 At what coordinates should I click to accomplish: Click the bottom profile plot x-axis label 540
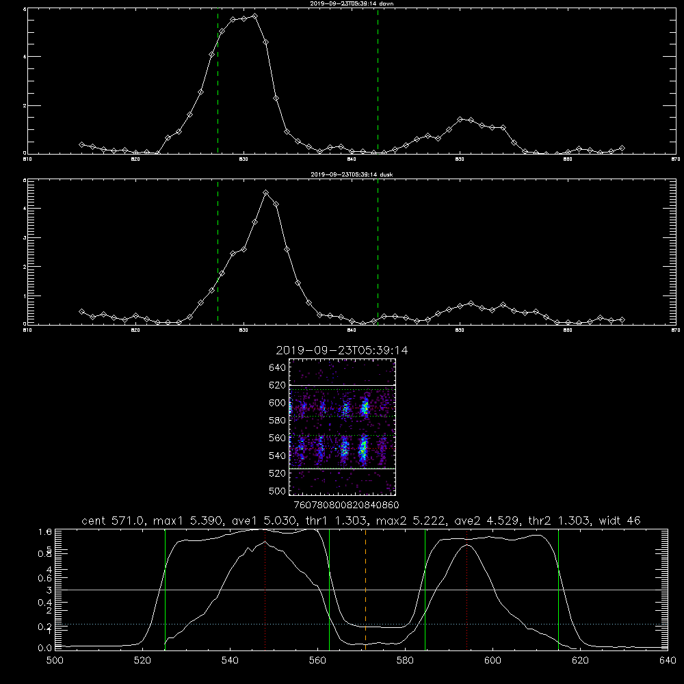coord(230,661)
